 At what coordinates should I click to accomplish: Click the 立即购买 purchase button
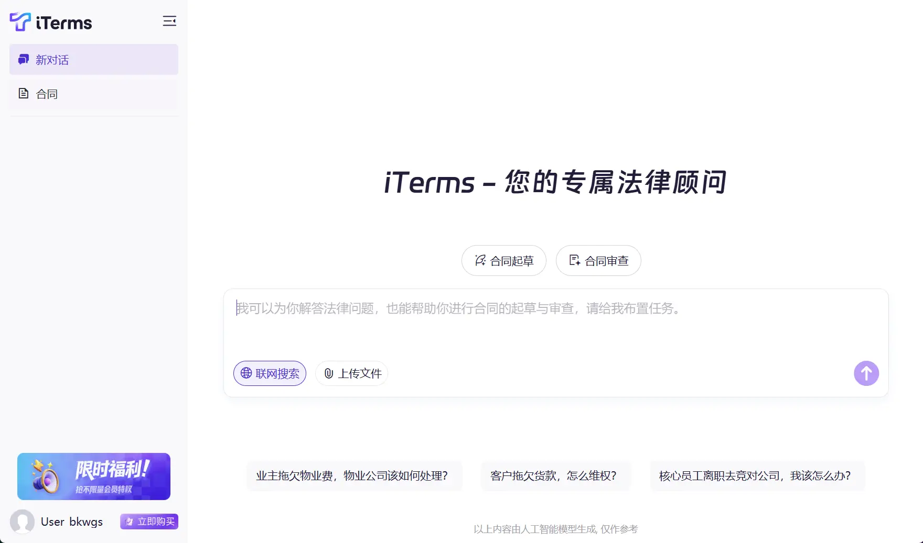click(149, 522)
